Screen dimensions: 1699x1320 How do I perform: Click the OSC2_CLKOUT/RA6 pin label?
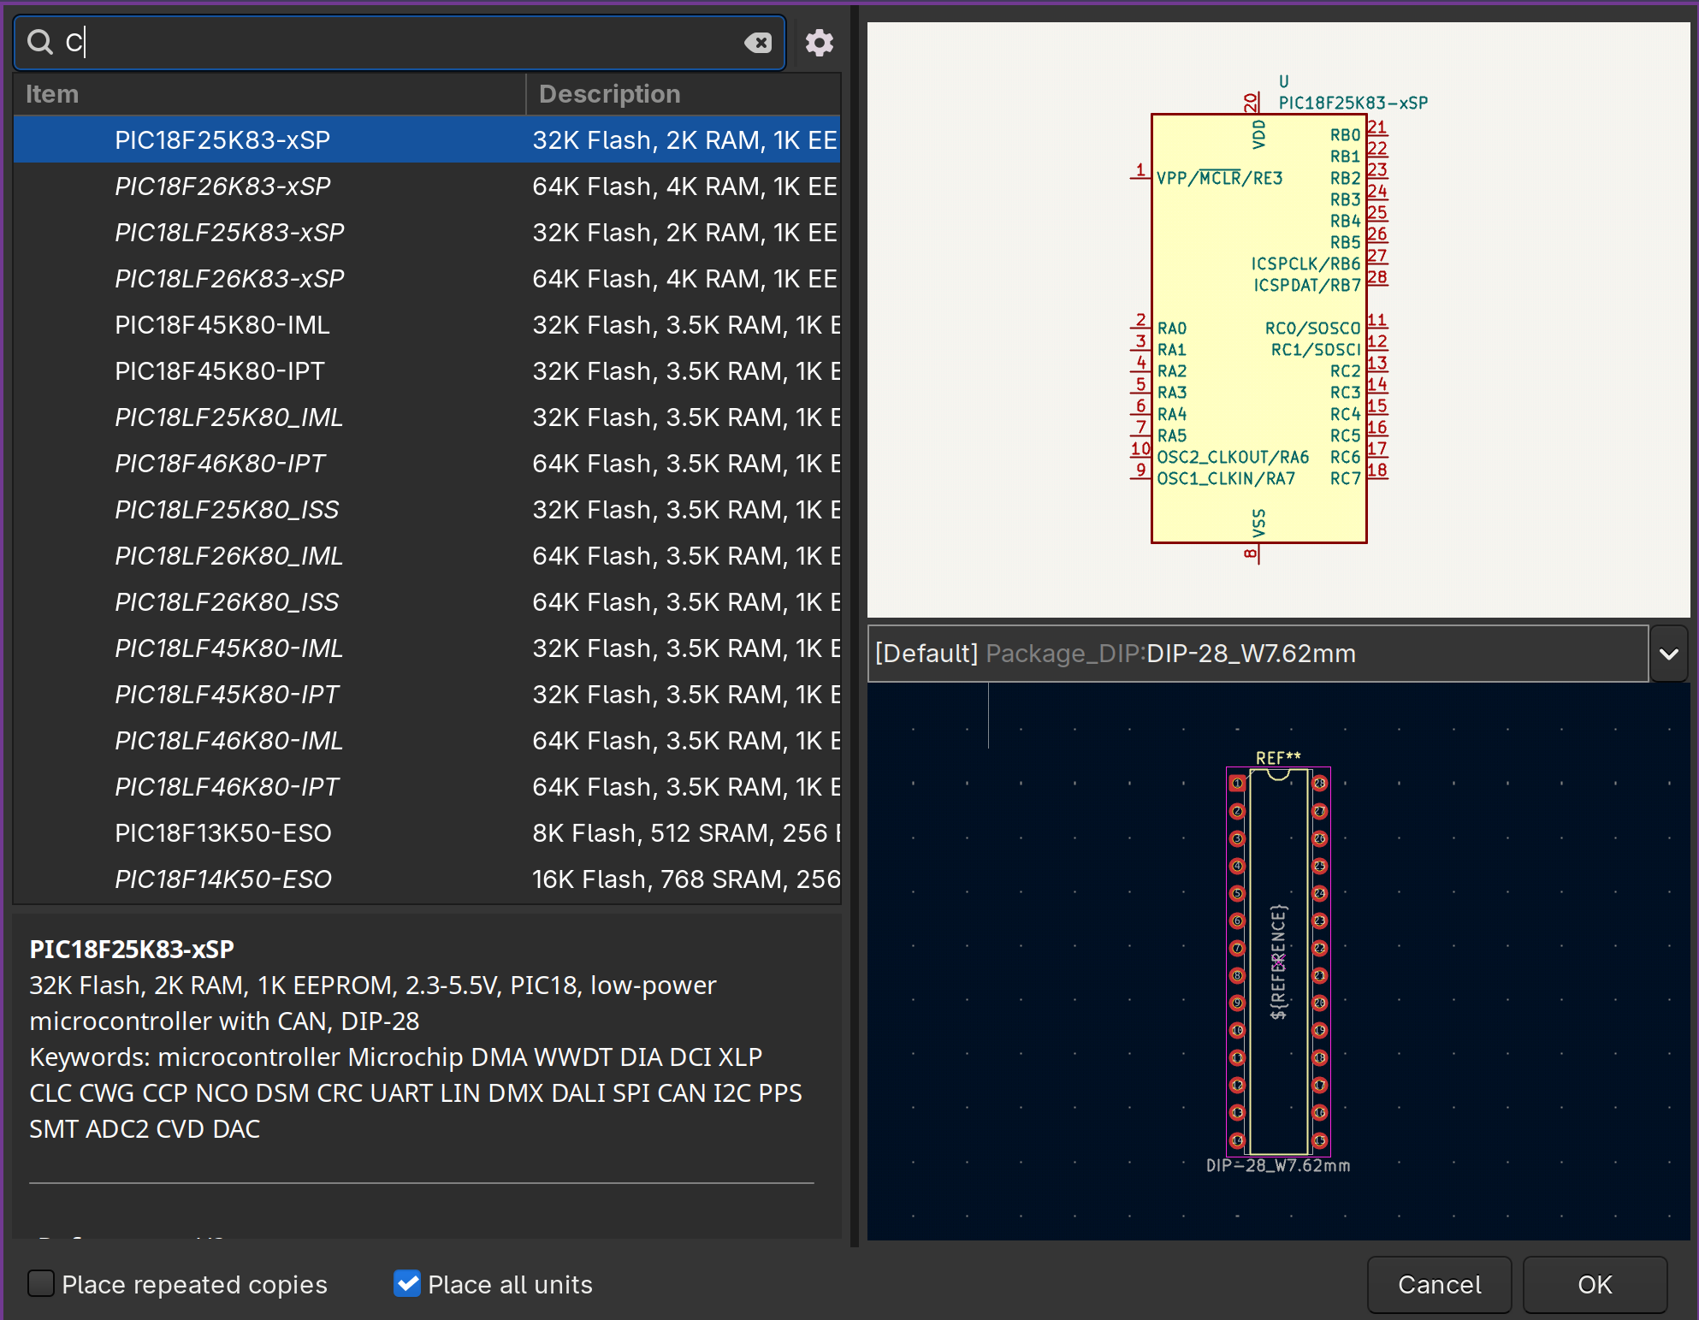pyautogui.click(x=1233, y=457)
